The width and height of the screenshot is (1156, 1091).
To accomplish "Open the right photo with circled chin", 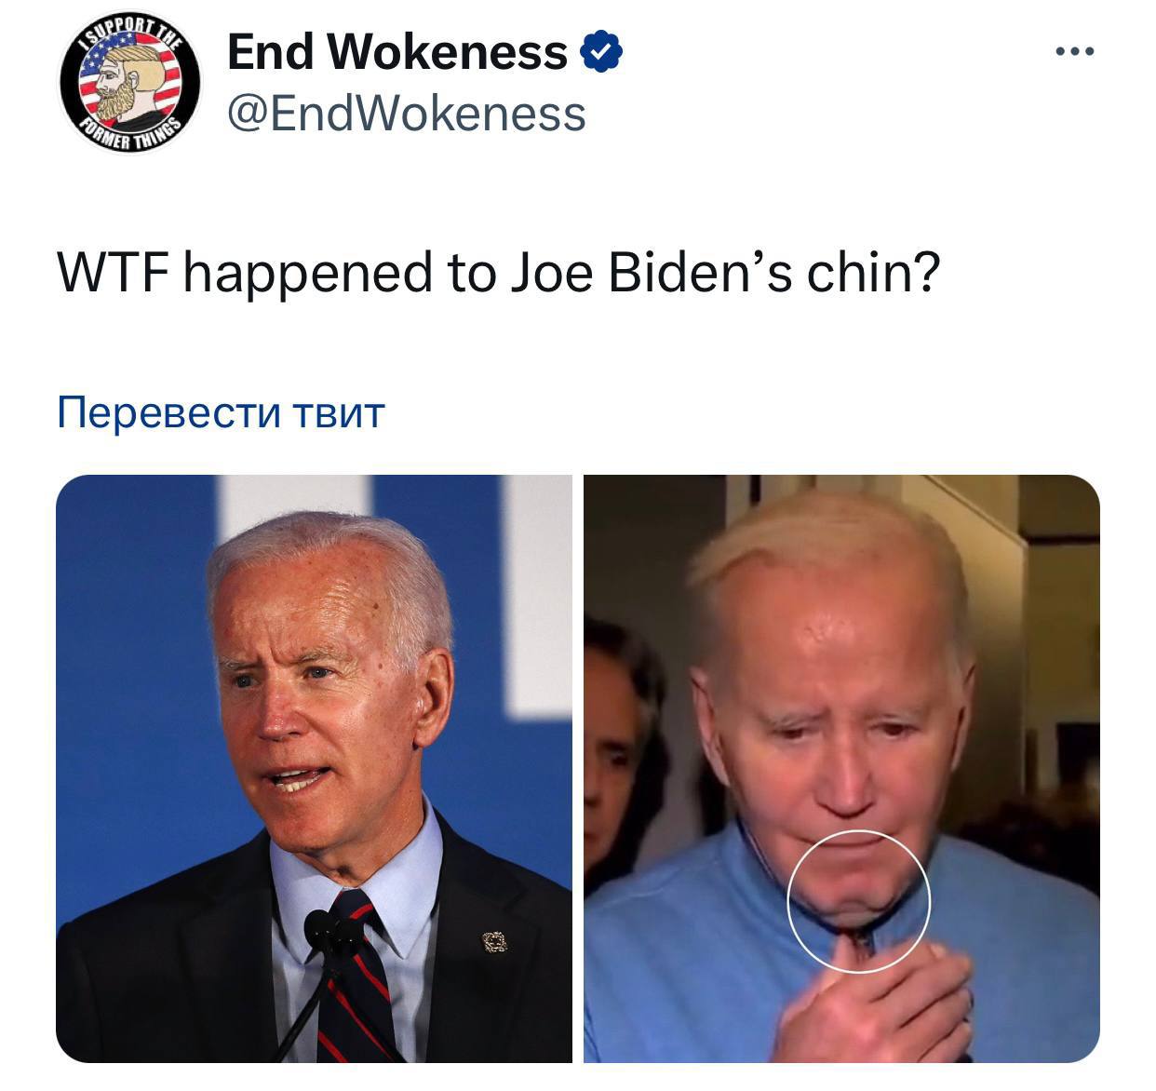I will pos(841,768).
